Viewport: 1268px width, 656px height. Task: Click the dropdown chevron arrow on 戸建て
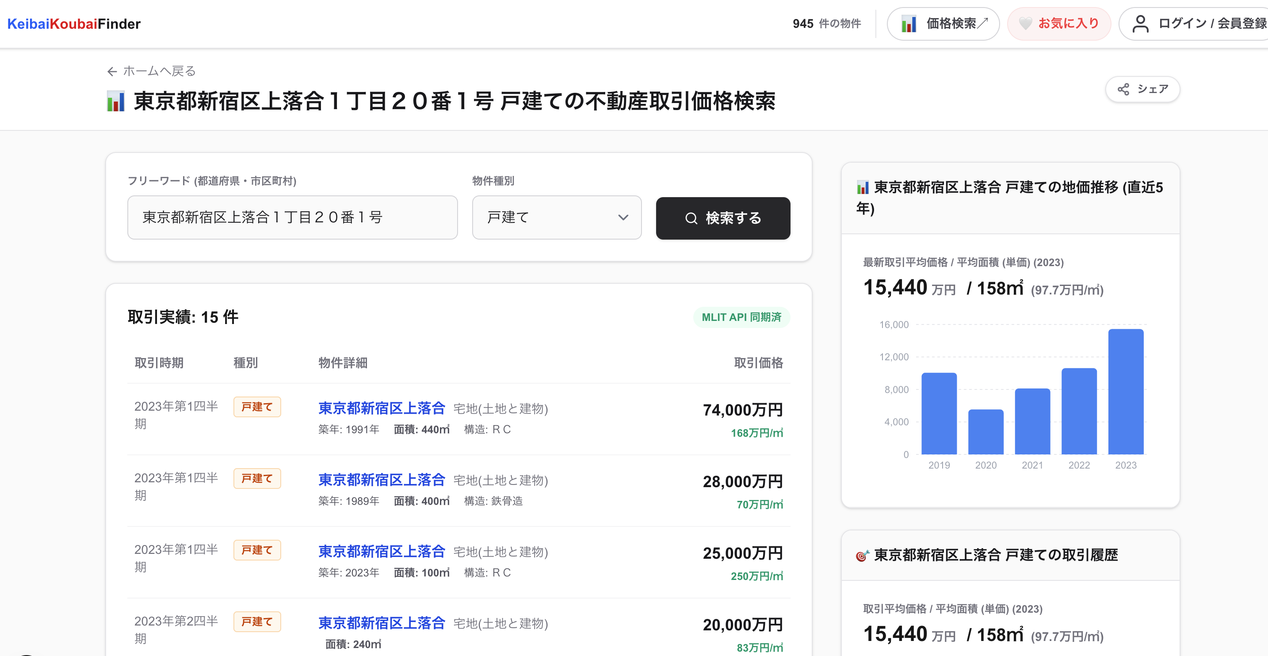pyautogui.click(x=623, y=217)
